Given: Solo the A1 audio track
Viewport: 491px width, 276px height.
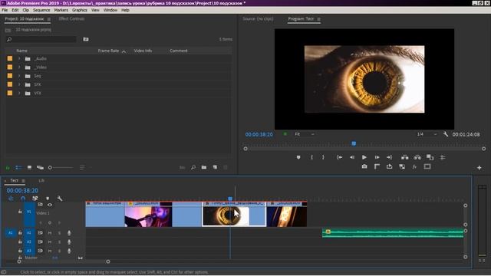Looking at the screenshot, I should [x=60, y=233].
